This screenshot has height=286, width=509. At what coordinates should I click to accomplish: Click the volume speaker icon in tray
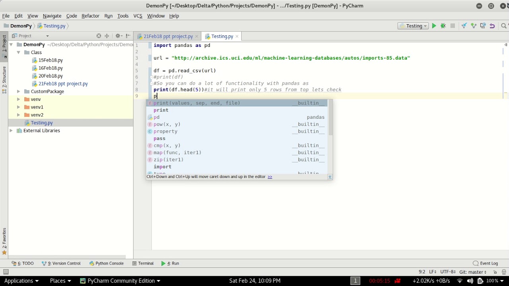470,281
